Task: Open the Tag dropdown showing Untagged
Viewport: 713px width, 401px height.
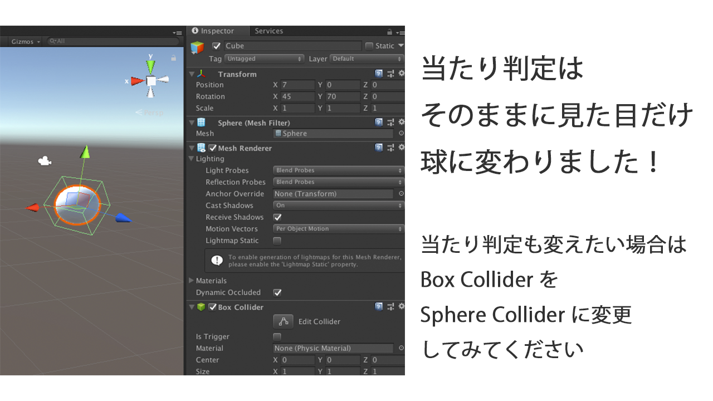Action: [x=265, y=58]
